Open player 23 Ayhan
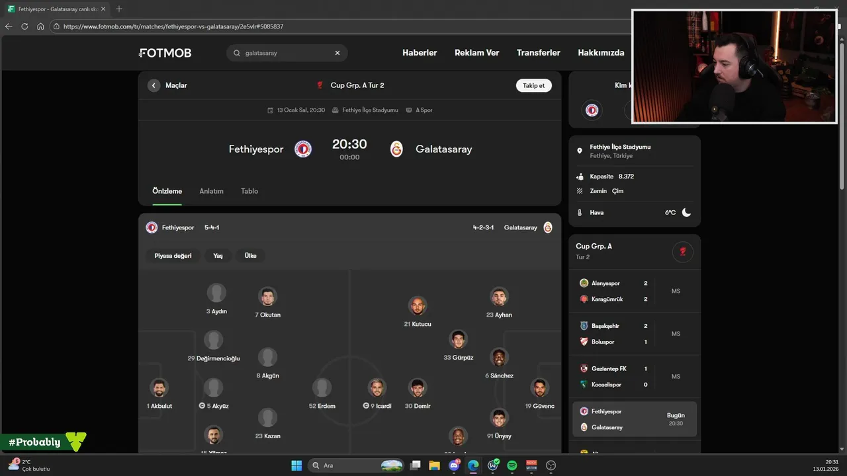This screenshot has height=476, width=847. (x=499, y=303)
